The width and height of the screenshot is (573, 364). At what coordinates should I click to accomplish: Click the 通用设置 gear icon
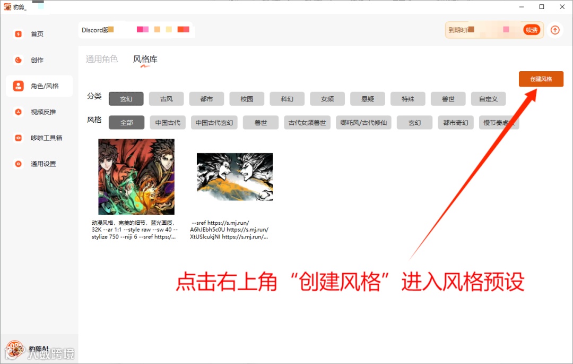(18, 164)
